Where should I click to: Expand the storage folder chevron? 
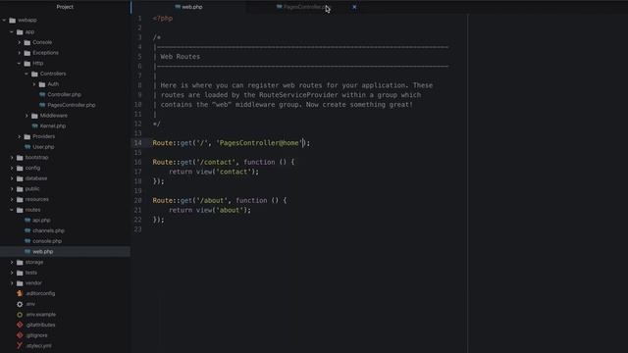12,262
